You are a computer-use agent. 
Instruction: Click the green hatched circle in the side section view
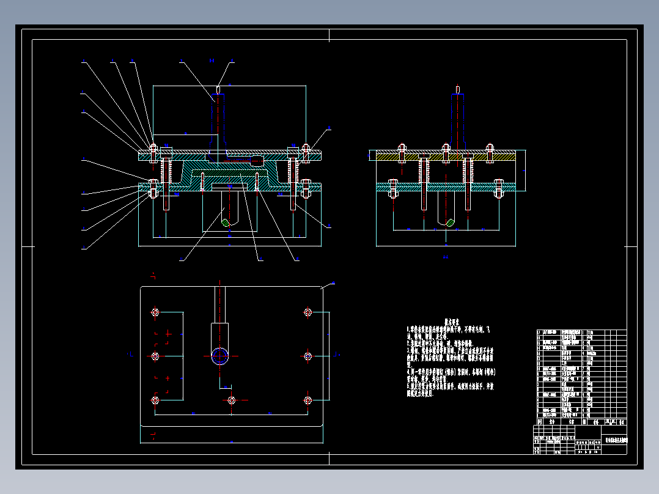tap(450, 223)
